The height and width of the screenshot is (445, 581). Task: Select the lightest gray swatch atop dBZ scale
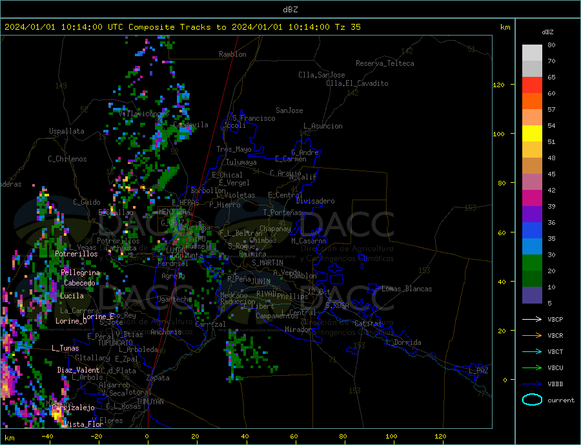click(x=533, y=53)
